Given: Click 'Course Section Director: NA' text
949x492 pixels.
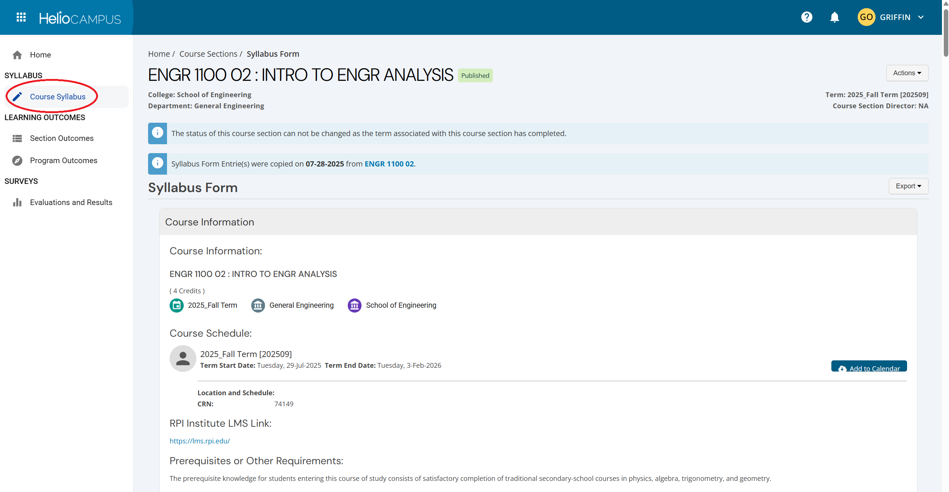Looking at the screenshot, I should coord(880,106).
